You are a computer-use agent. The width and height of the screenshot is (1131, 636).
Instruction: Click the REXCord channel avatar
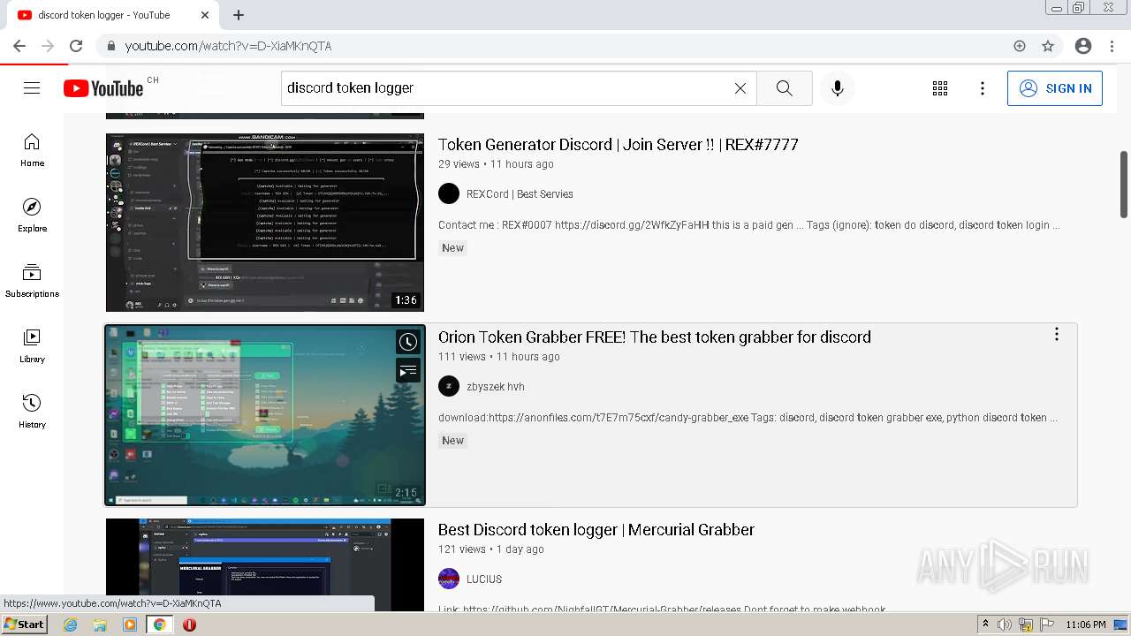[x=449, y=193]
